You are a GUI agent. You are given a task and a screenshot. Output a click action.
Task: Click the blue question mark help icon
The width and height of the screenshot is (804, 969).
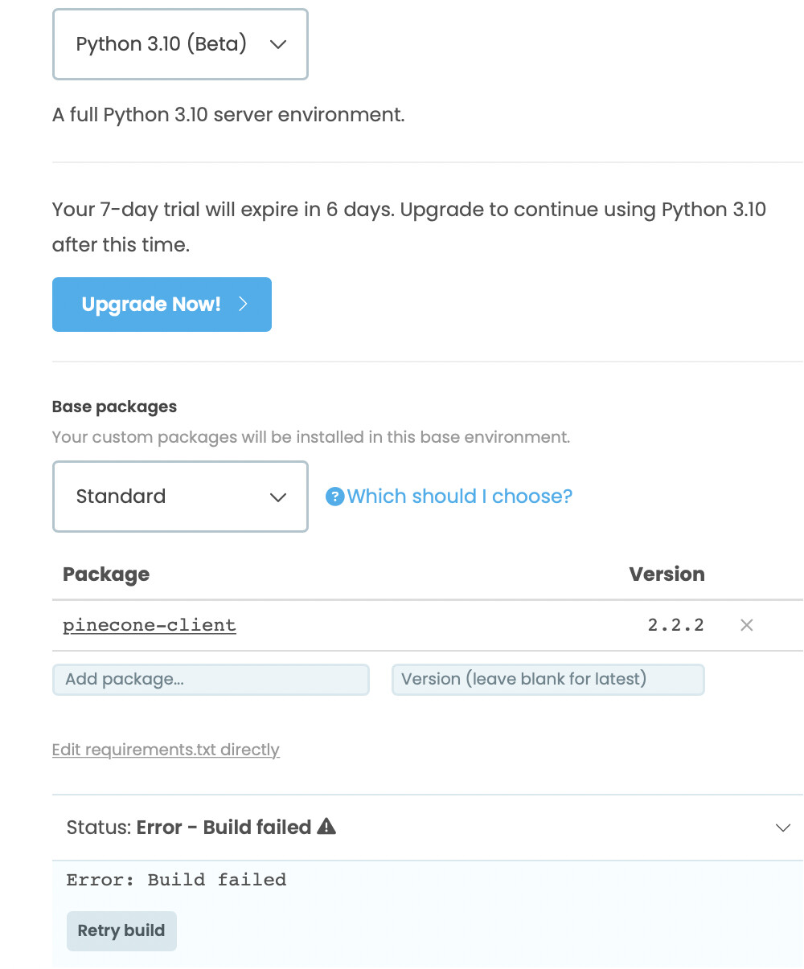[334, 497]
